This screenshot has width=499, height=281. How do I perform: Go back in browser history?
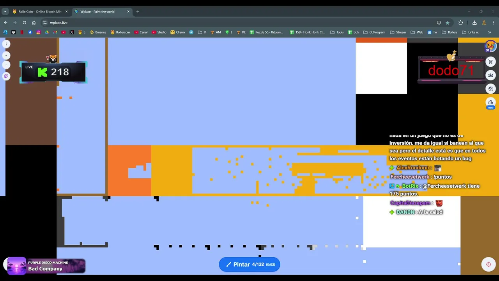[x=5, y=23]
